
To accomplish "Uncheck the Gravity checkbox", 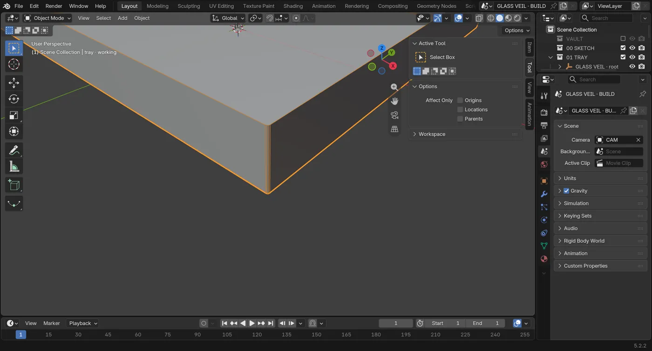I will [x=566, y=191].
